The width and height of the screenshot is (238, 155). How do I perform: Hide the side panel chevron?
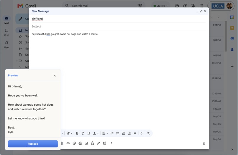tap(232, 149)
